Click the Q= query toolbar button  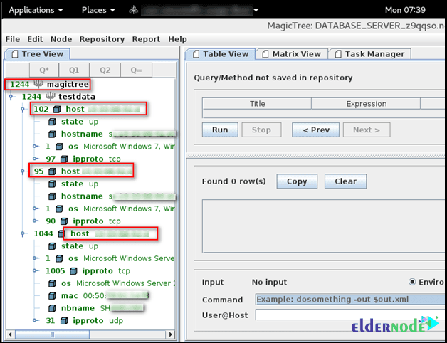(136, 70)
